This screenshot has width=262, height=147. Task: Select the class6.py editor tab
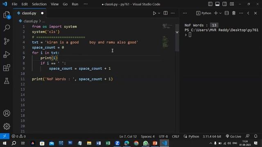29,13
